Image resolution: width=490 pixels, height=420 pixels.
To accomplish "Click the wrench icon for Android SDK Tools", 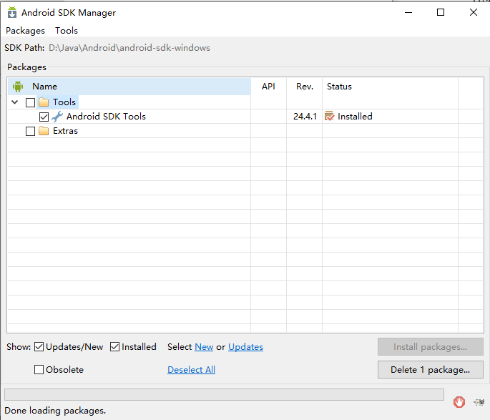I will tap(57, 117).
